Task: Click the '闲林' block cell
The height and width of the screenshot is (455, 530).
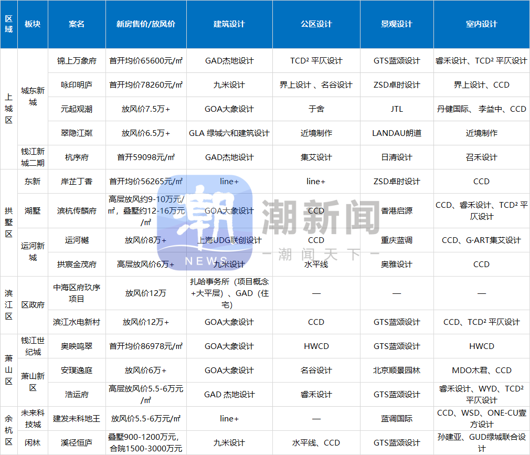Action: pos(33,443)
